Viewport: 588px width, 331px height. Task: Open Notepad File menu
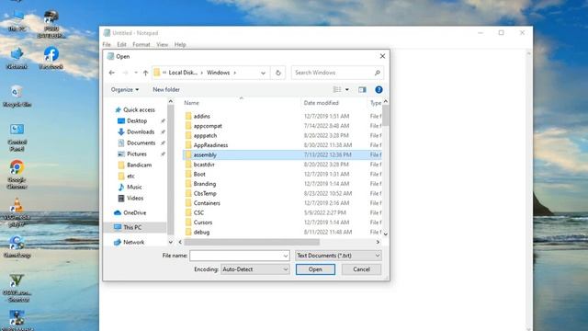(x=107, y=45)
